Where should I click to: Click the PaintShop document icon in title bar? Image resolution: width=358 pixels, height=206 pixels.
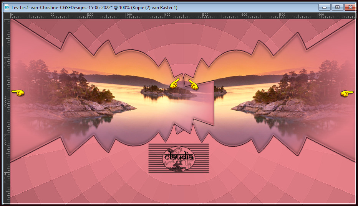(7, 8)
